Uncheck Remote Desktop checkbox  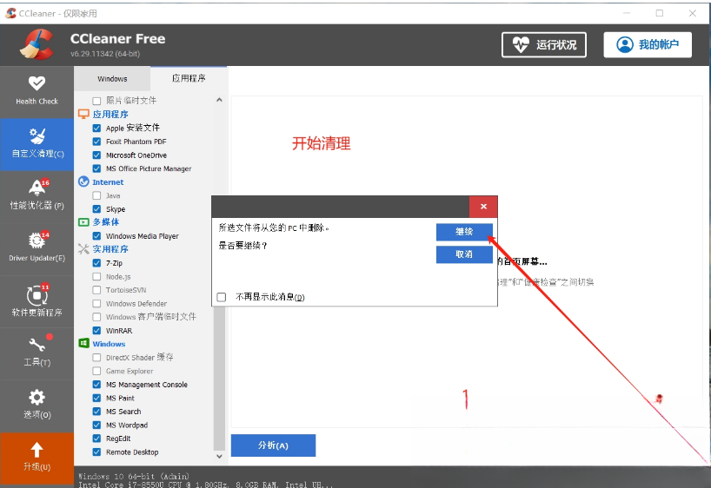tap(96, 452)
